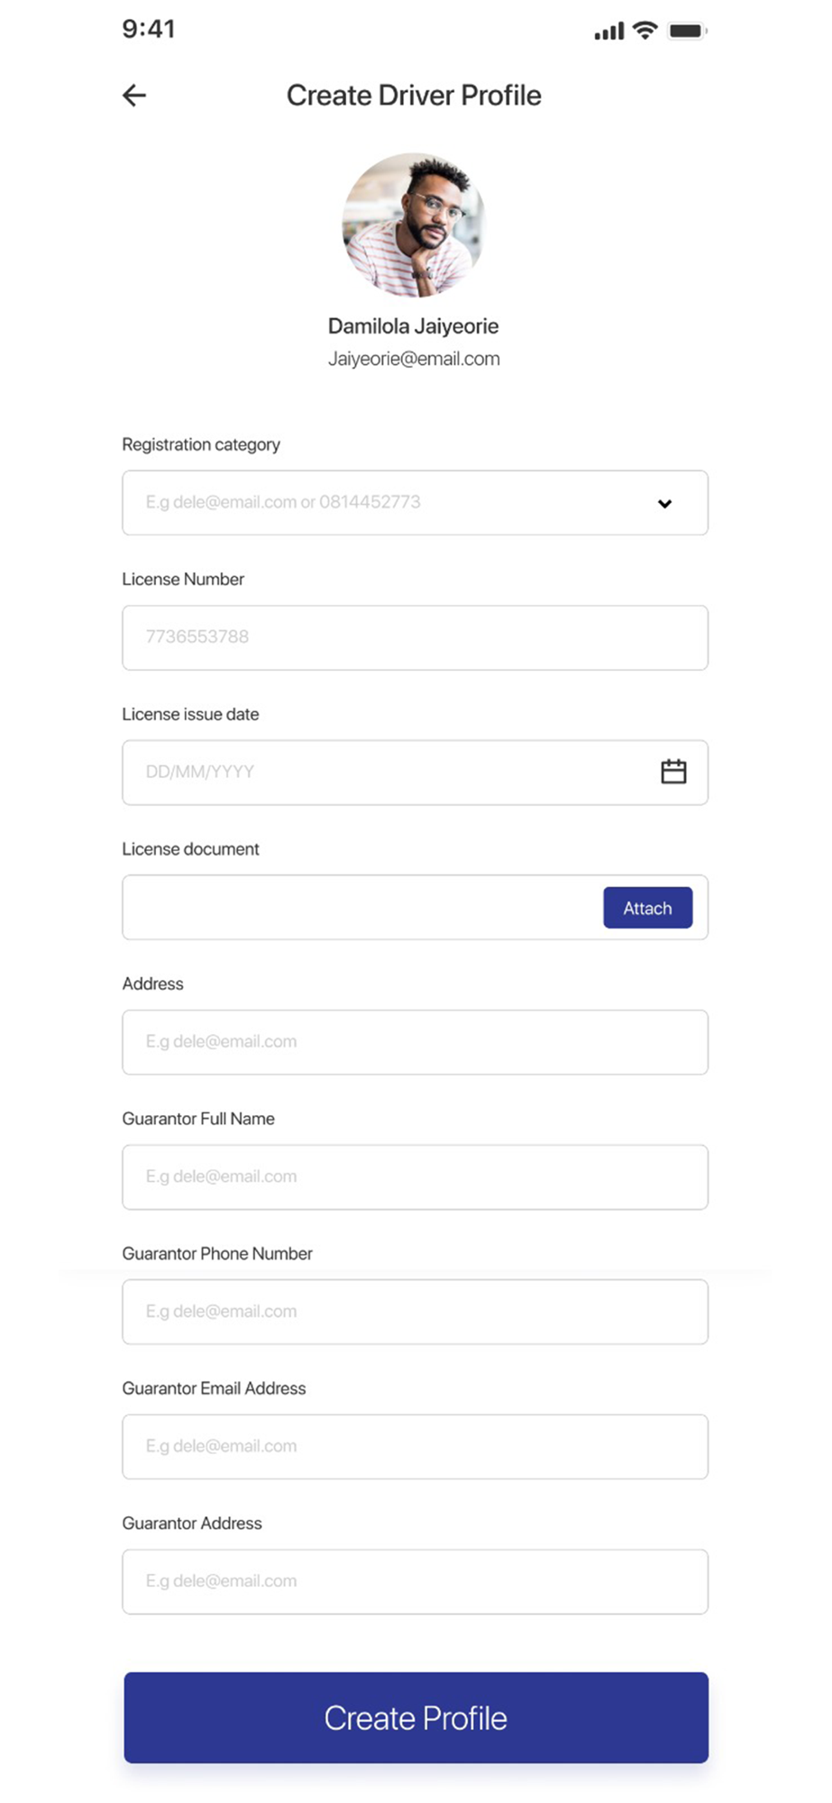Focus the Address input field
Screen dimensions: 832x1803
[415, 1042]
